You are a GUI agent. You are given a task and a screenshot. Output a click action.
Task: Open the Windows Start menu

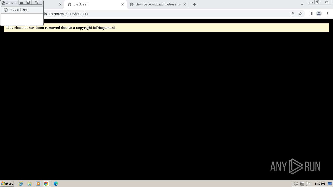point(7,184)
